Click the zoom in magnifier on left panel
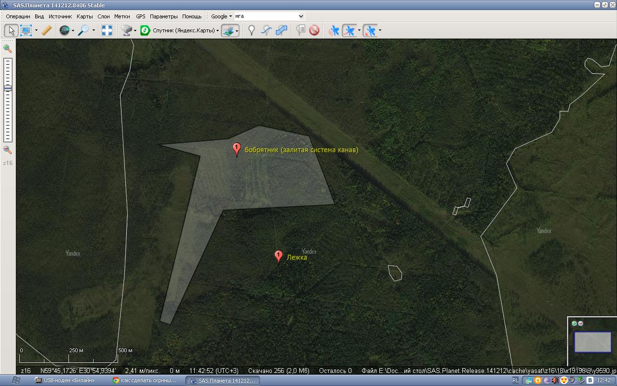617x386 pixels. (7, 48)
